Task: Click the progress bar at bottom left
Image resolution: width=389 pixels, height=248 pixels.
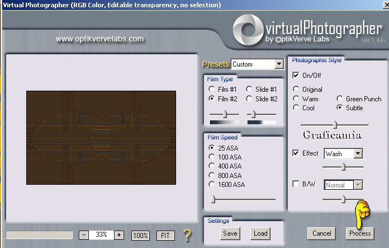Action: click(x=39, y=235)
